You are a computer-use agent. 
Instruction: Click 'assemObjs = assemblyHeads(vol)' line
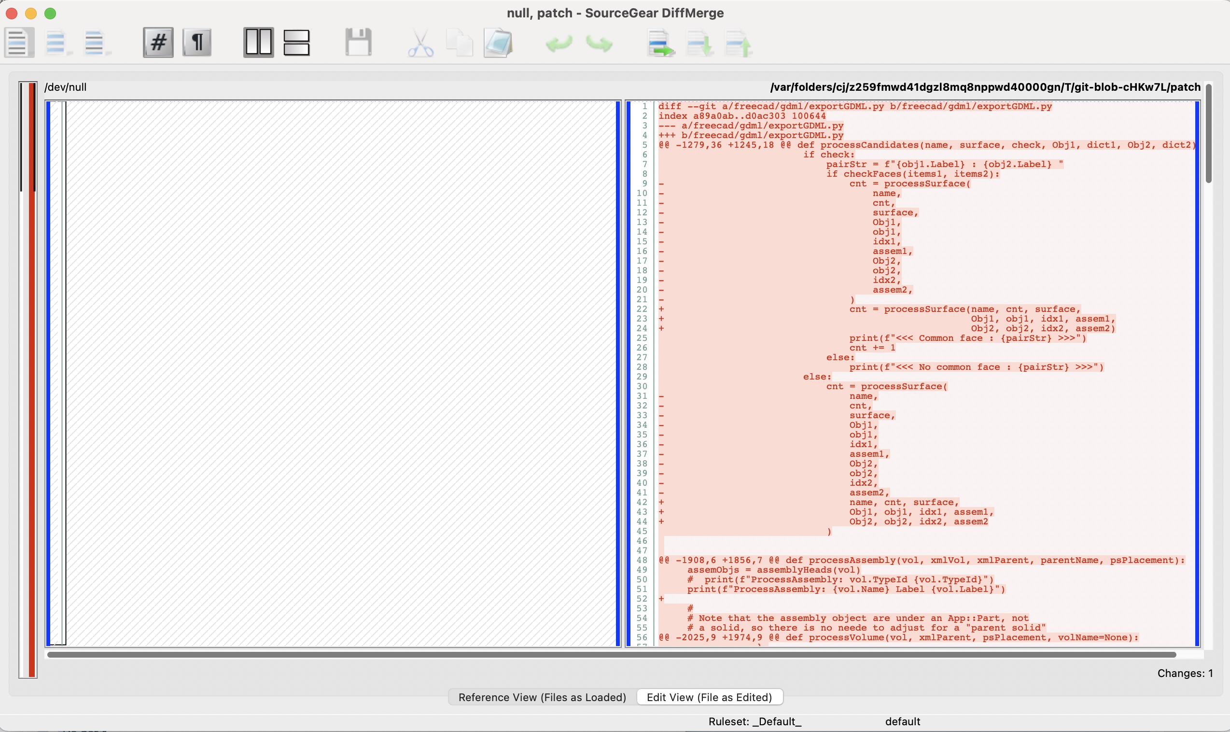click(773, 570)
